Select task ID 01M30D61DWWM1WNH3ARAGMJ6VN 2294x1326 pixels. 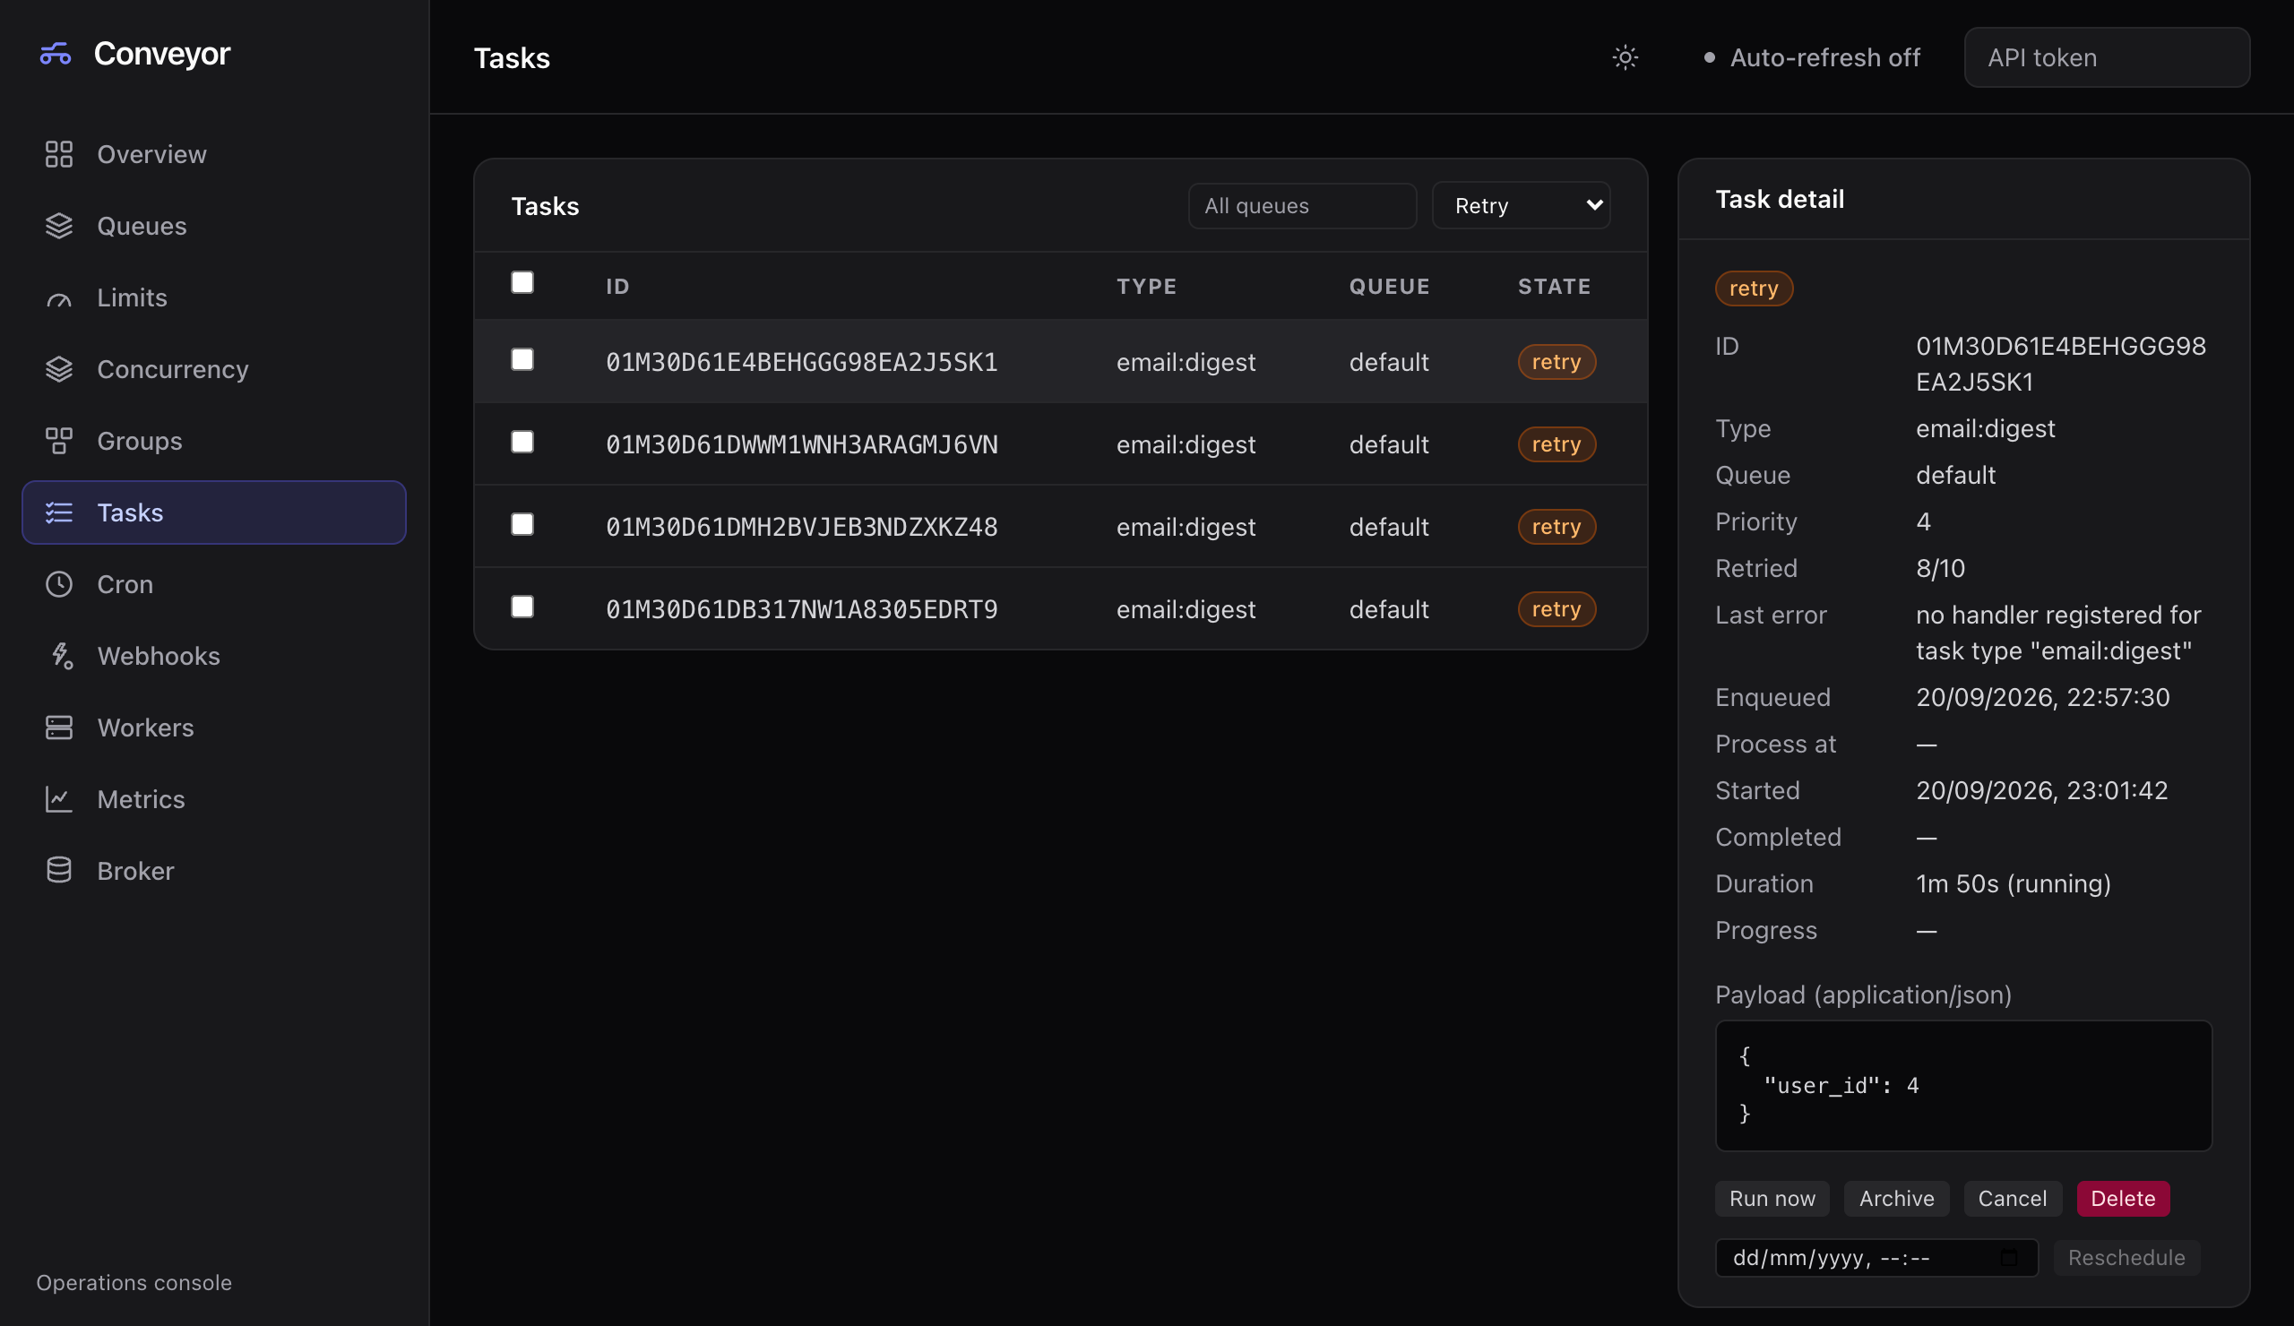802,444
